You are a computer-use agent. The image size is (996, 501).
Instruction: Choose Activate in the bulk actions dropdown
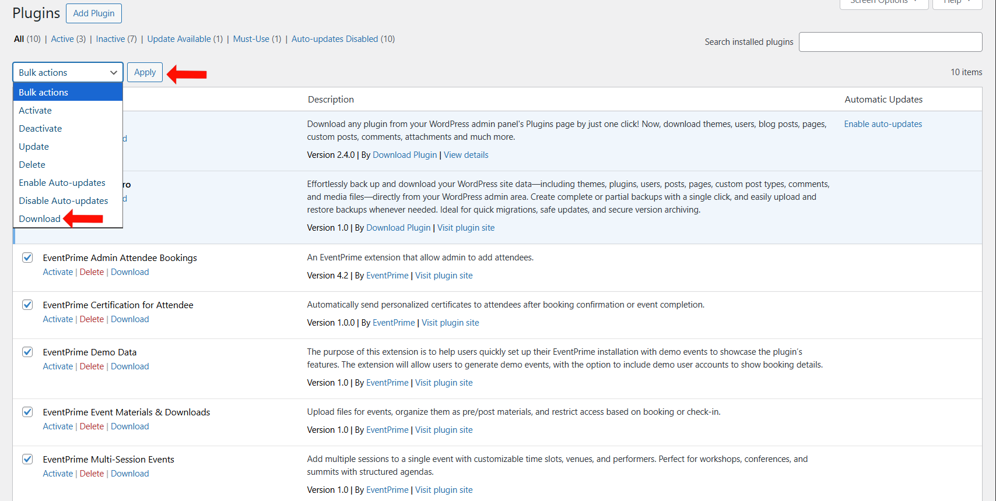coord(35,110)
